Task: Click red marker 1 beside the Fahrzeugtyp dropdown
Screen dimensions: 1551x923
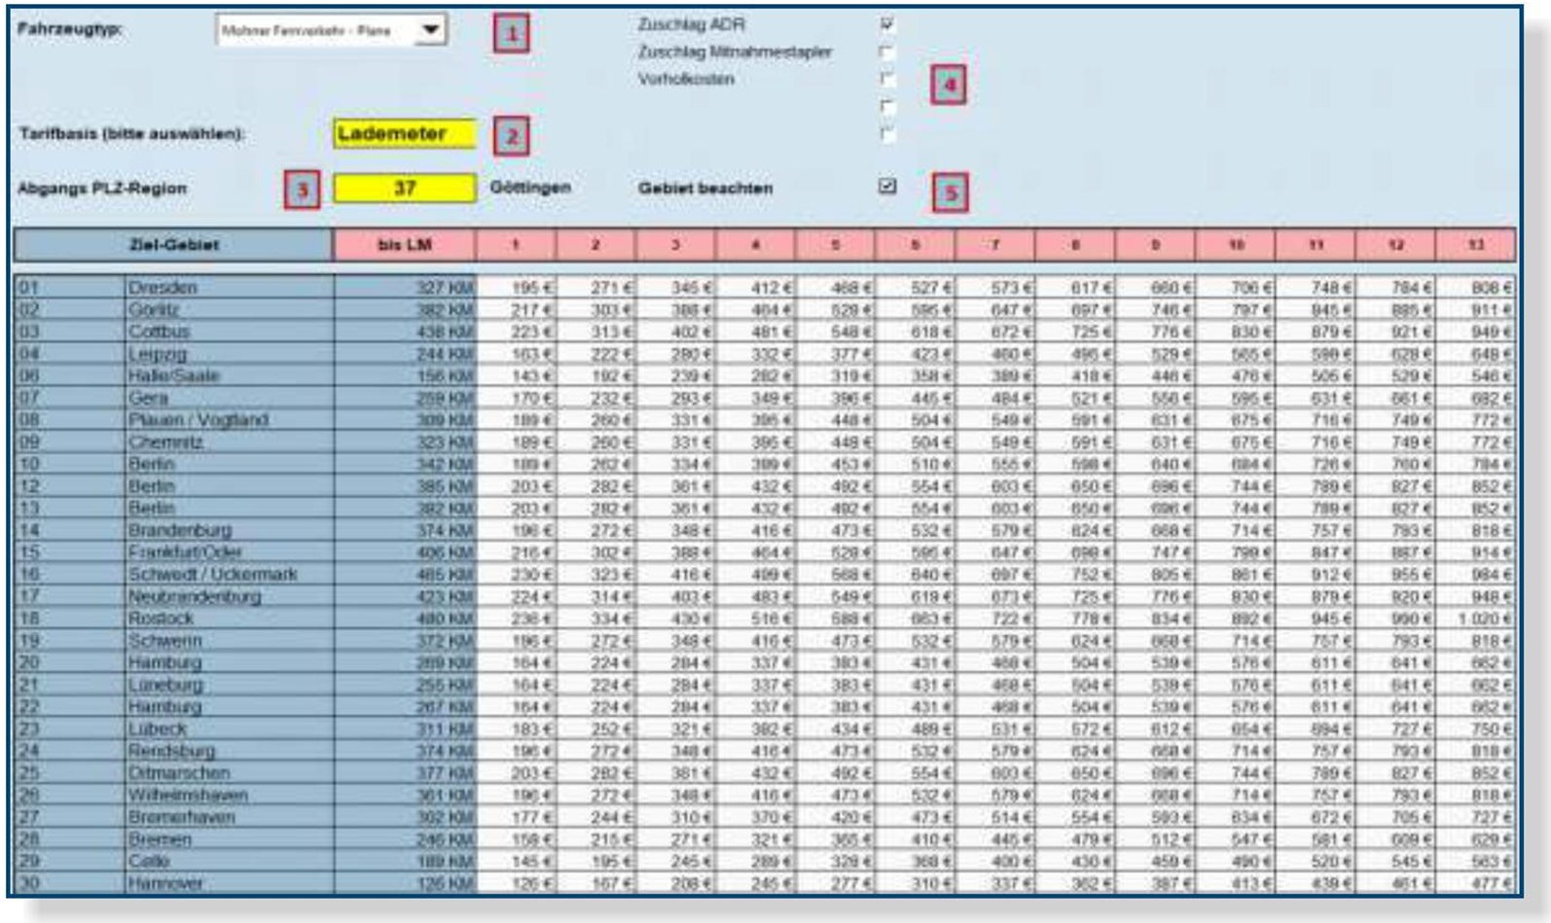Action: [x=511, y=34]
